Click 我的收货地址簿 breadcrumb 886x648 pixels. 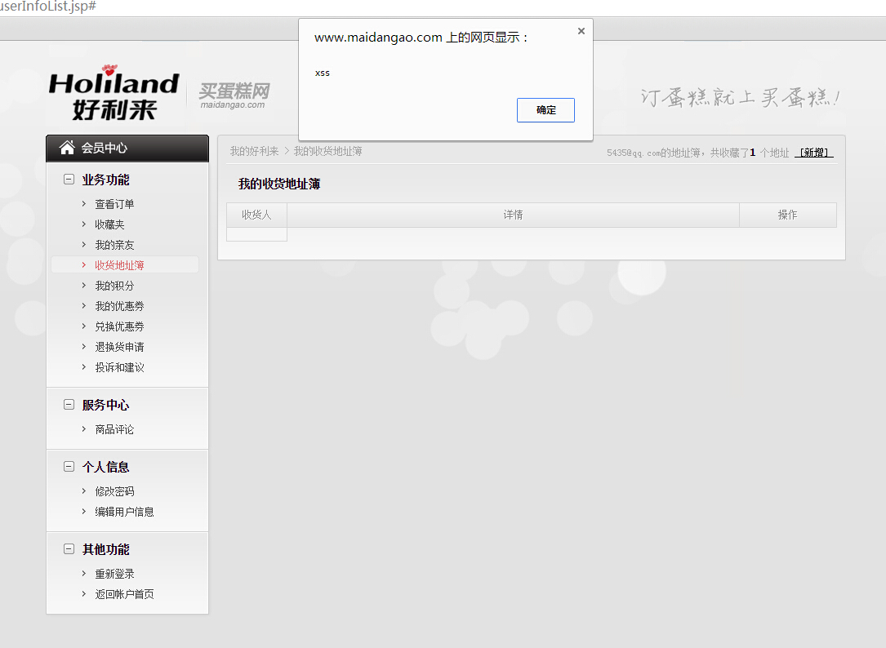point(327,152)
